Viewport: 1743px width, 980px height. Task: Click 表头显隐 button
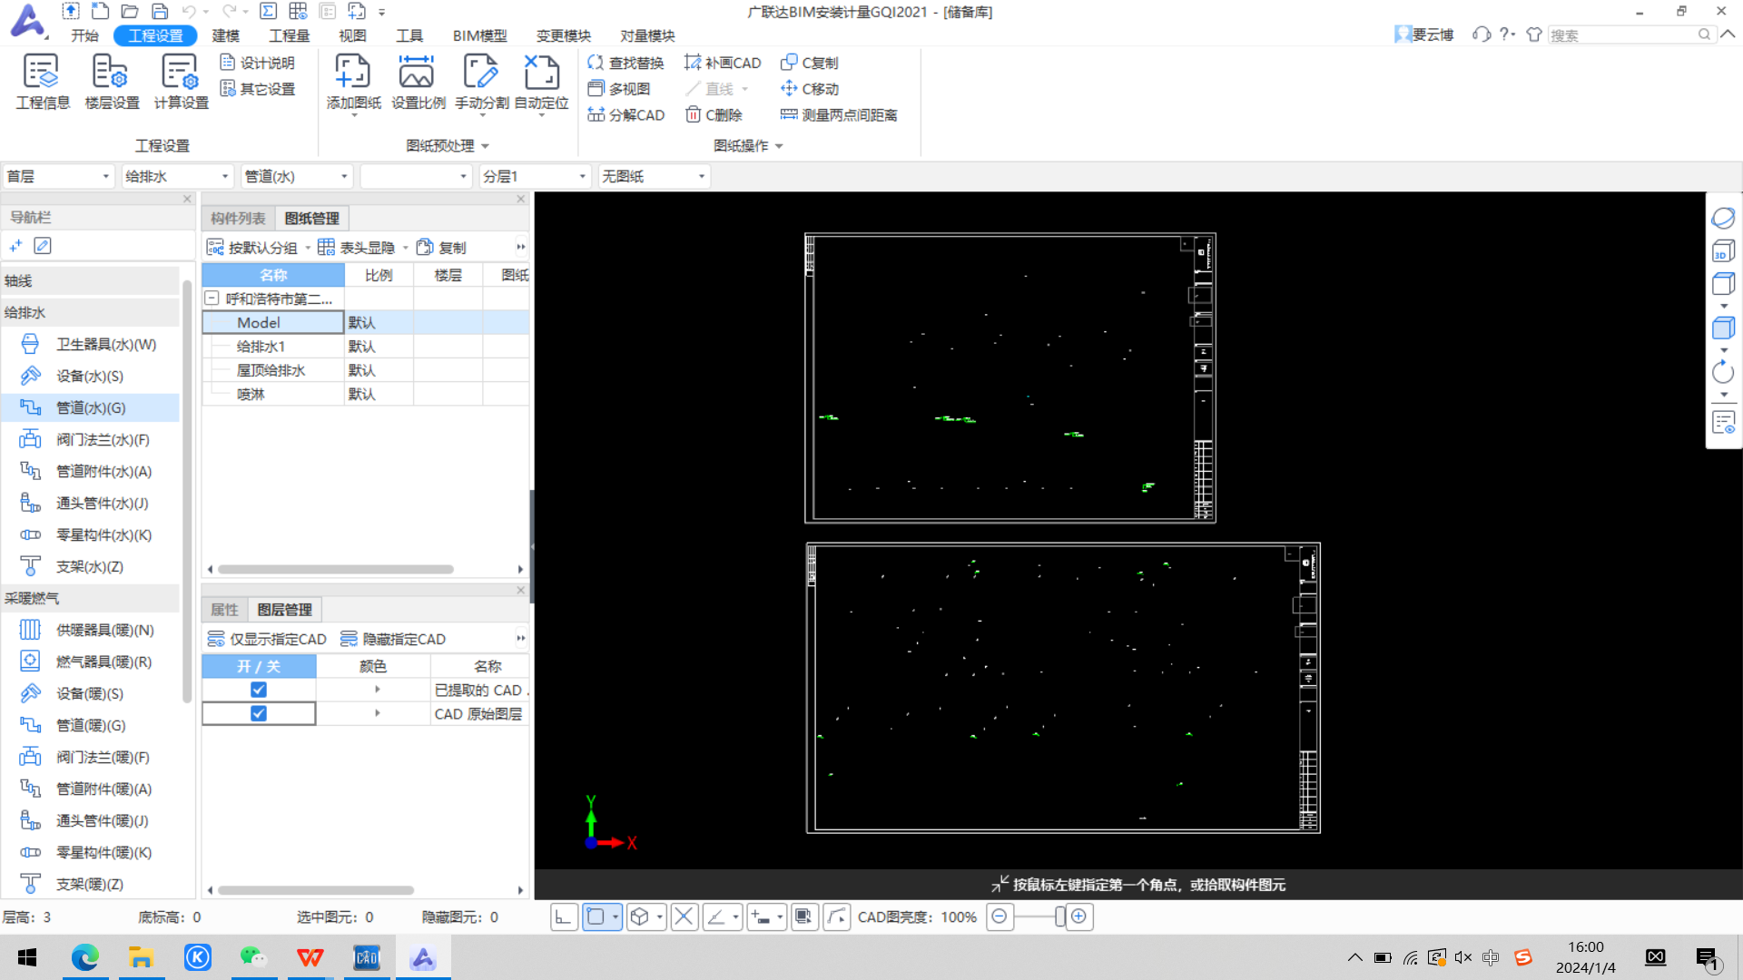point(357,248)
